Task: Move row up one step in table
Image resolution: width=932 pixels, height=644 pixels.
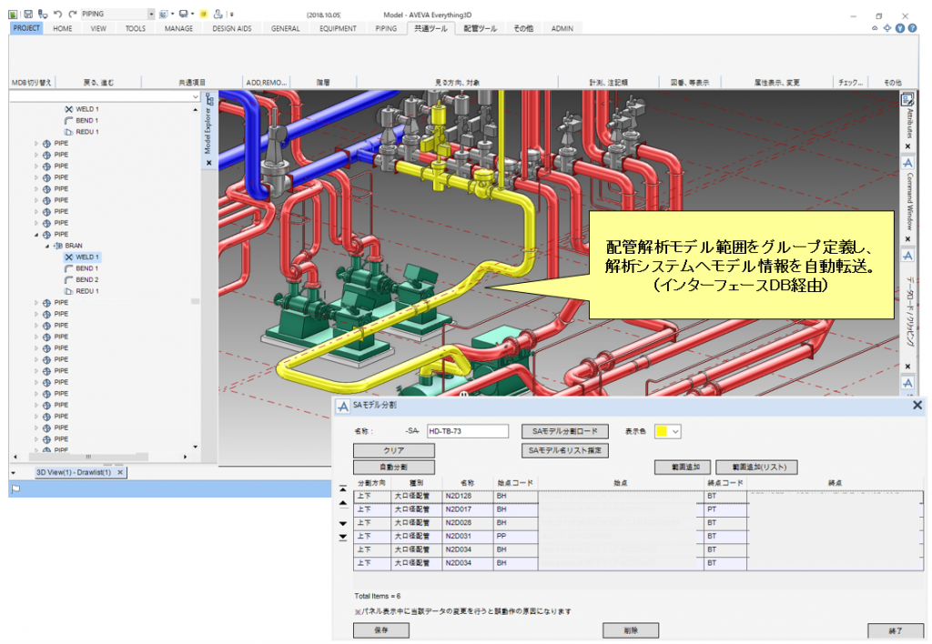Action: [x=343, y=503]
